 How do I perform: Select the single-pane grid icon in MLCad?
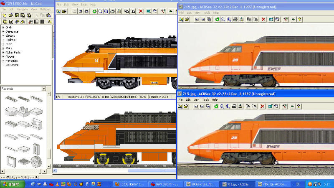point(36,22)
